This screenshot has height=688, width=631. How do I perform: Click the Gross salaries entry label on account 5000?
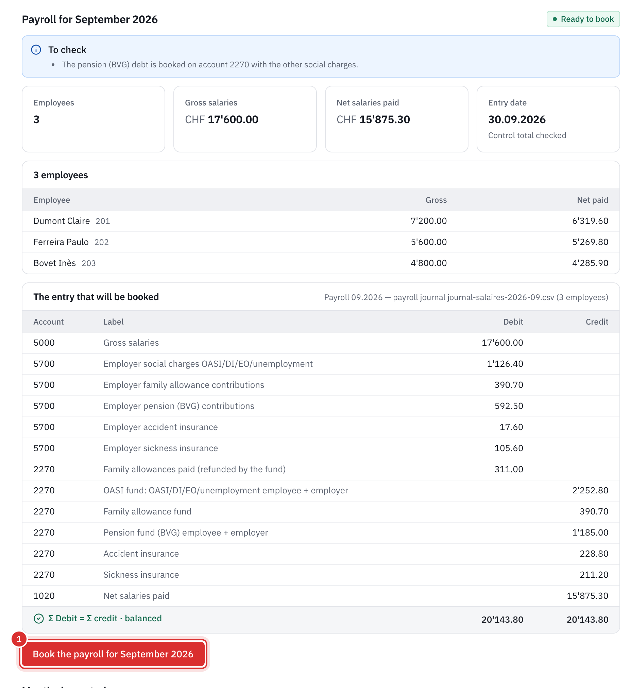pyautogui.click(x=131, y=343)
